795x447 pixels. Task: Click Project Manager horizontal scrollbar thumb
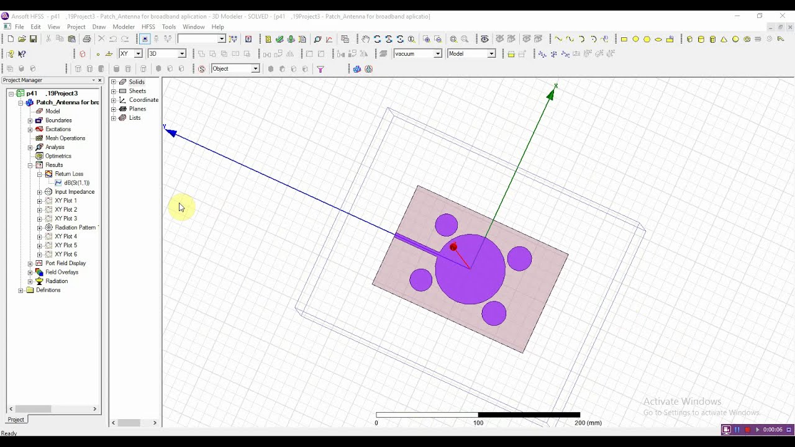tap(33, 409)
